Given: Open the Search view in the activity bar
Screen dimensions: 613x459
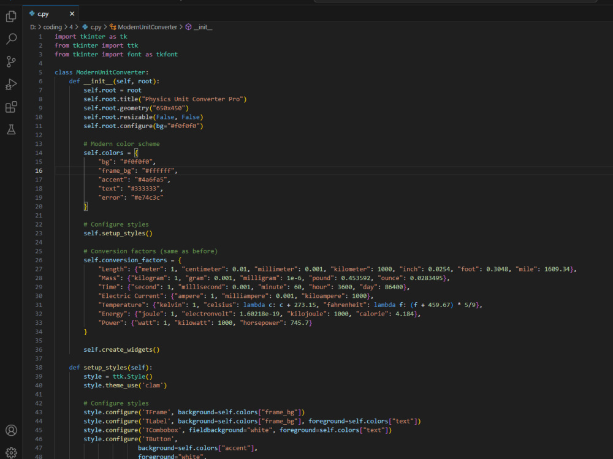Looking at the screenshot, I should coord(11,39).
